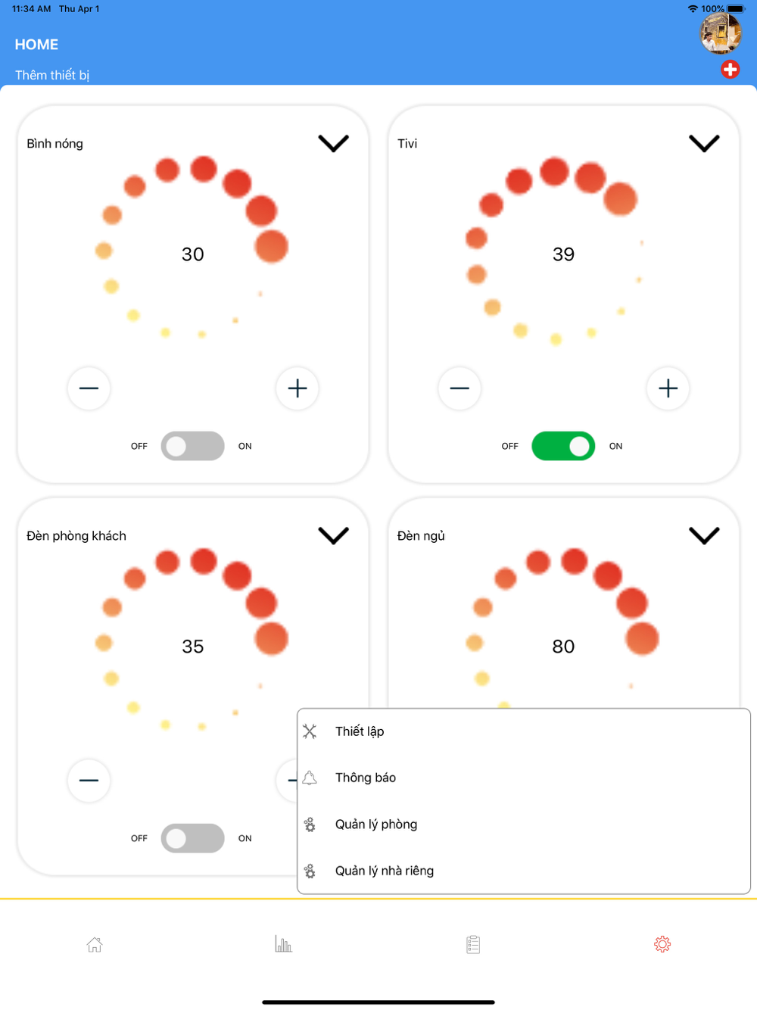
Task: Increase the Bình nóng value
Action: (x=298, y=388)
